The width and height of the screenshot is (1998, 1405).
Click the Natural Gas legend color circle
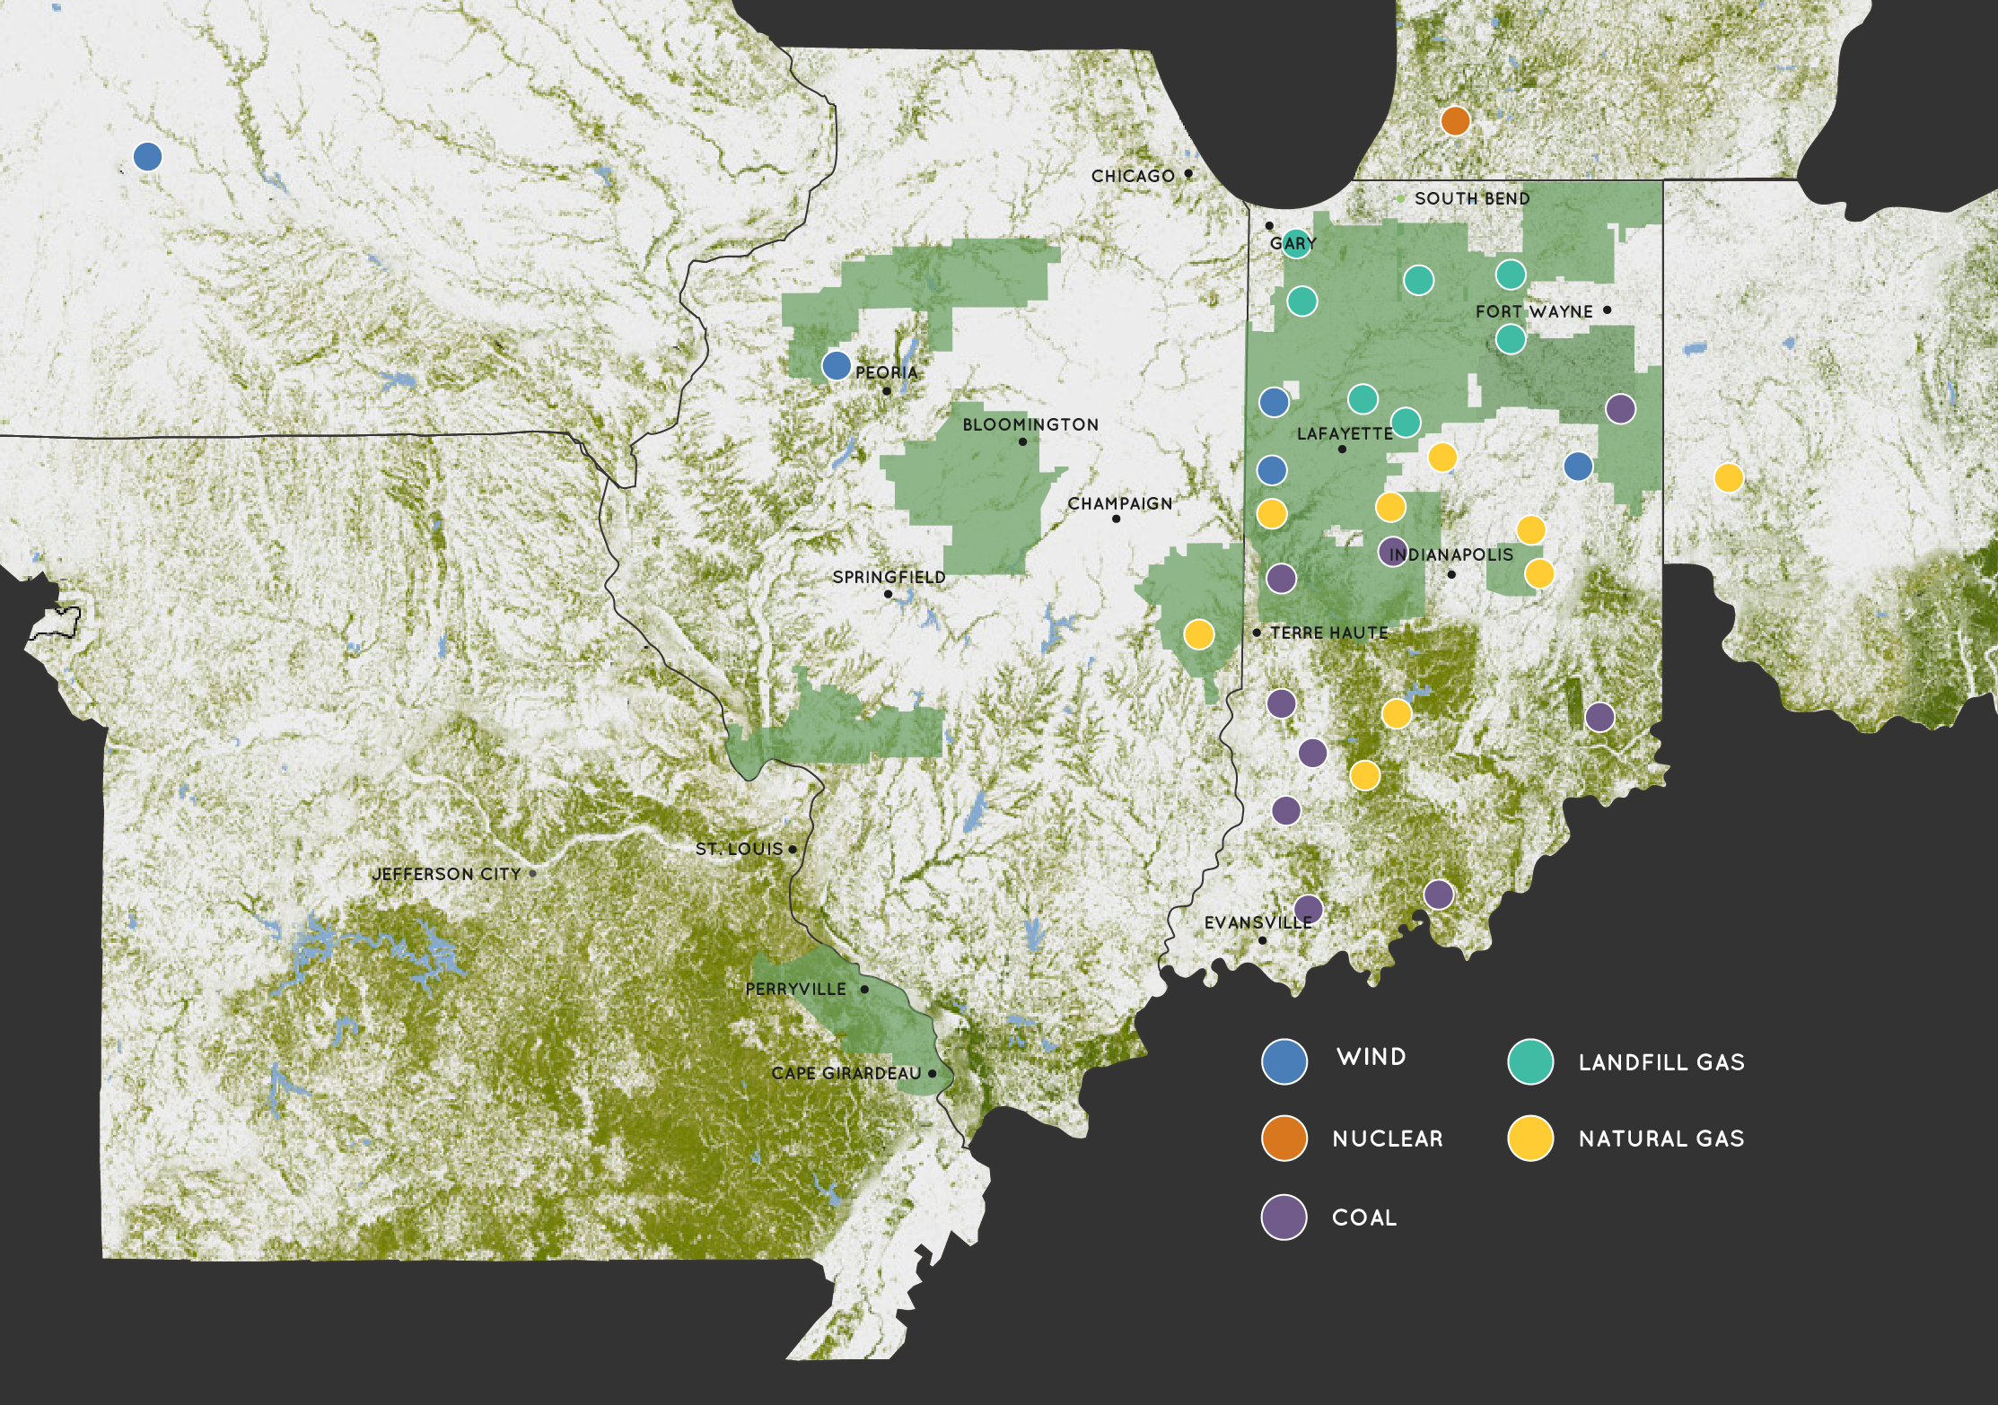(x=1530, y=1139)
